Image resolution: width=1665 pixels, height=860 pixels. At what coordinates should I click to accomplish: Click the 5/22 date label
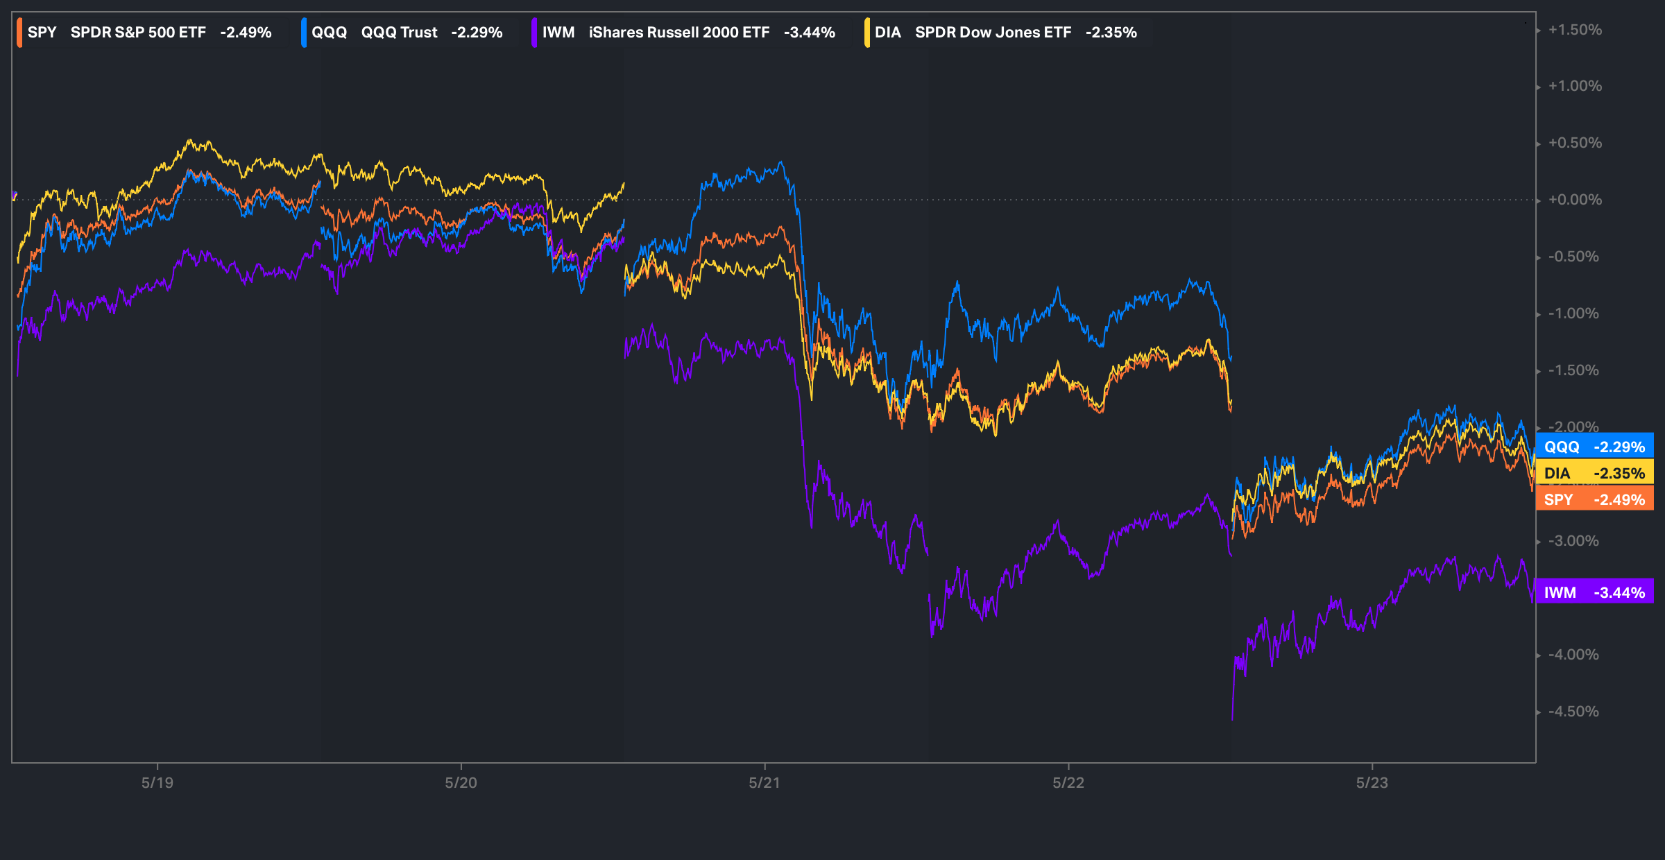pyautogui.click(x=1068, y=783)
